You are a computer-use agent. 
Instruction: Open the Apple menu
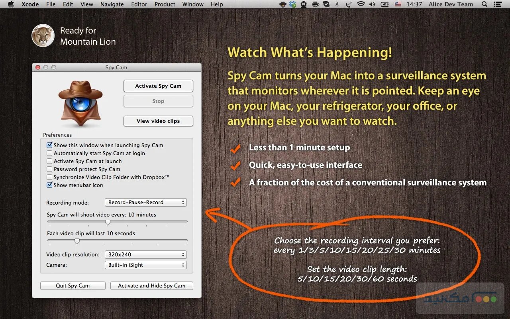[11, 4]
